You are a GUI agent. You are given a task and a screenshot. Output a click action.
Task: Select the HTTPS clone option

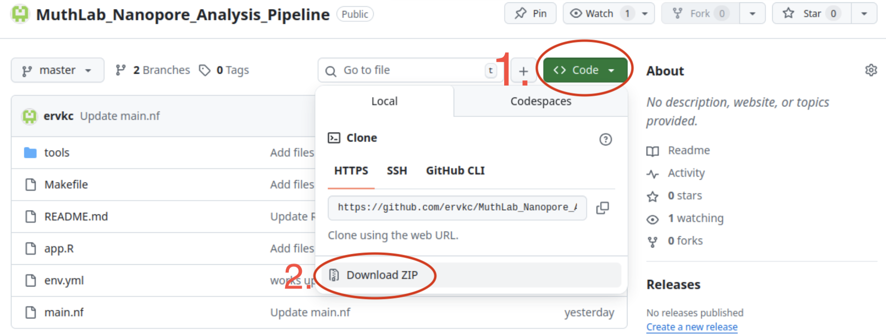click(351, 171)
